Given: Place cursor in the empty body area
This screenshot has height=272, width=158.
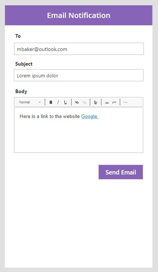Looking at the screenshot, I should [79, 136].
